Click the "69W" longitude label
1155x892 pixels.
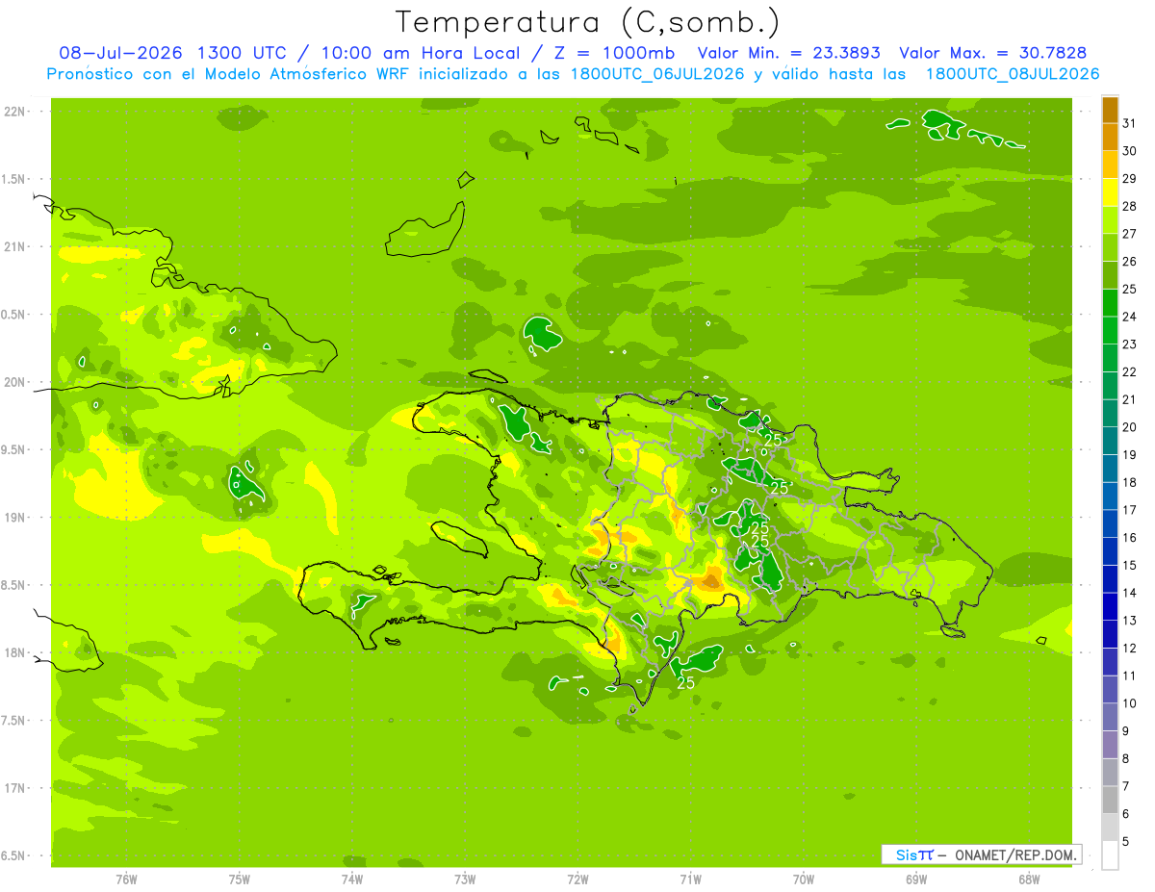(x=916, y=879)
